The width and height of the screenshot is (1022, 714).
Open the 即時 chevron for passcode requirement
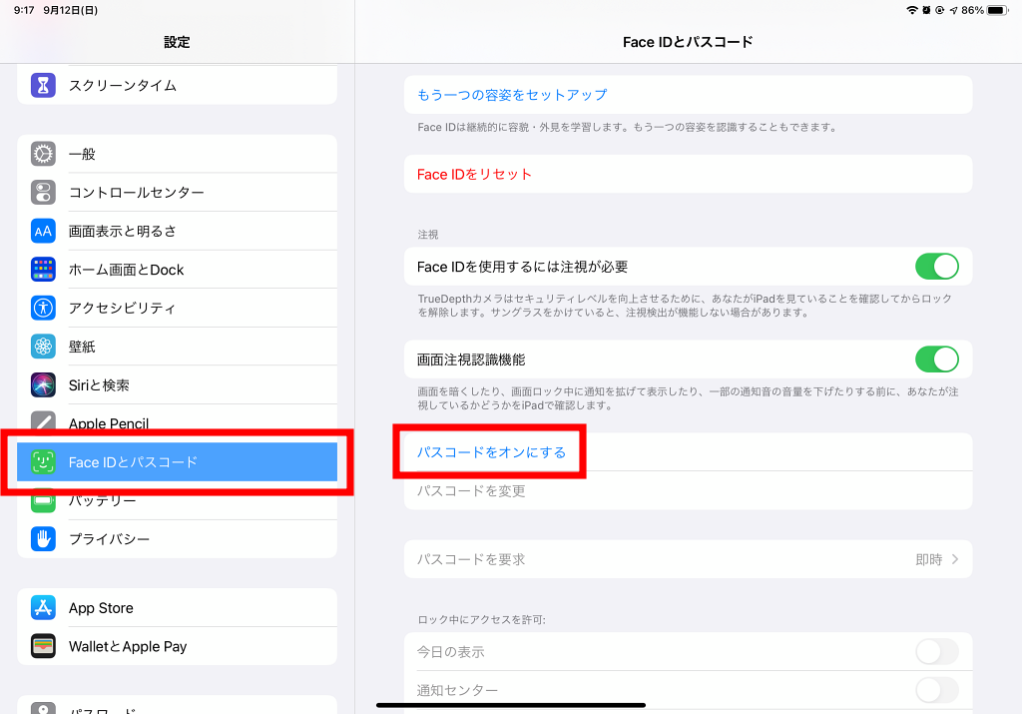(955, 559)
